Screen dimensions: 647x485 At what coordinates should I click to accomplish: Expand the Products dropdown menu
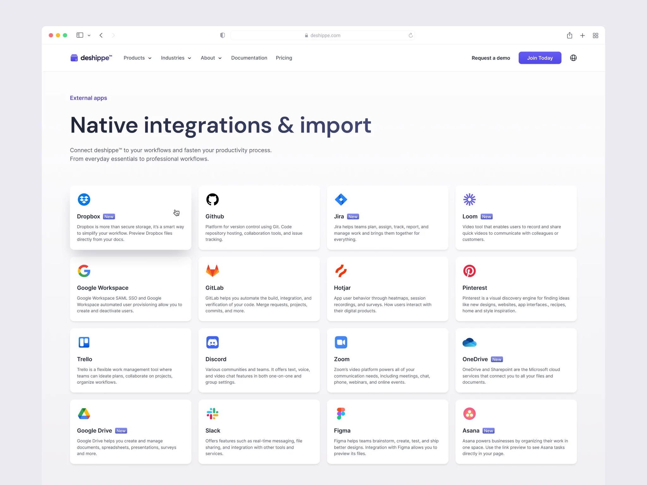pos(137,58)
